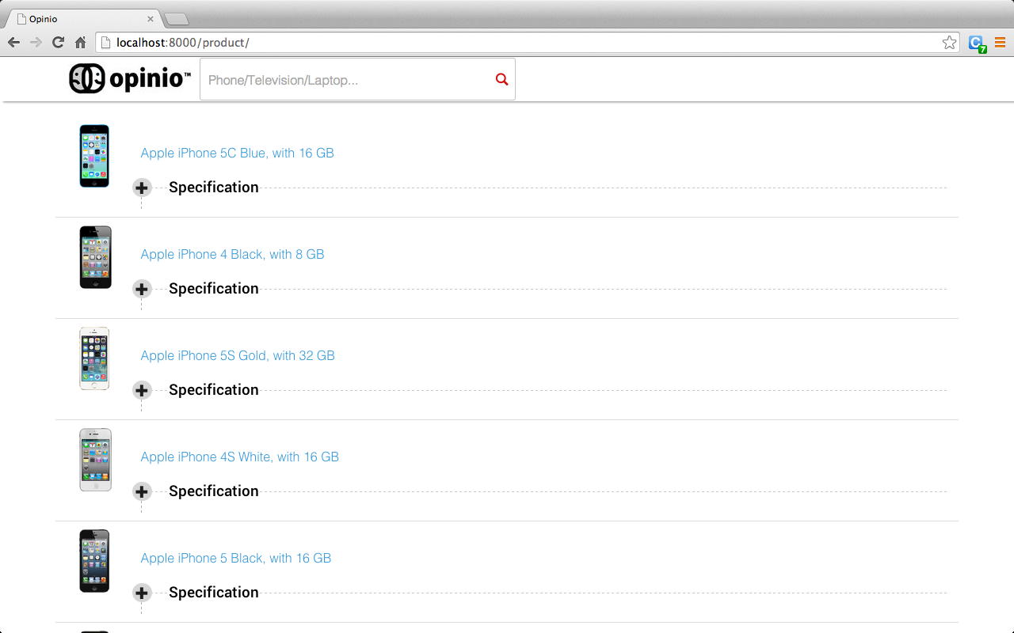
Task: Click Specification heading under iPhone 5C Blue
Action: pyautogui.click(x=214, y=188)
